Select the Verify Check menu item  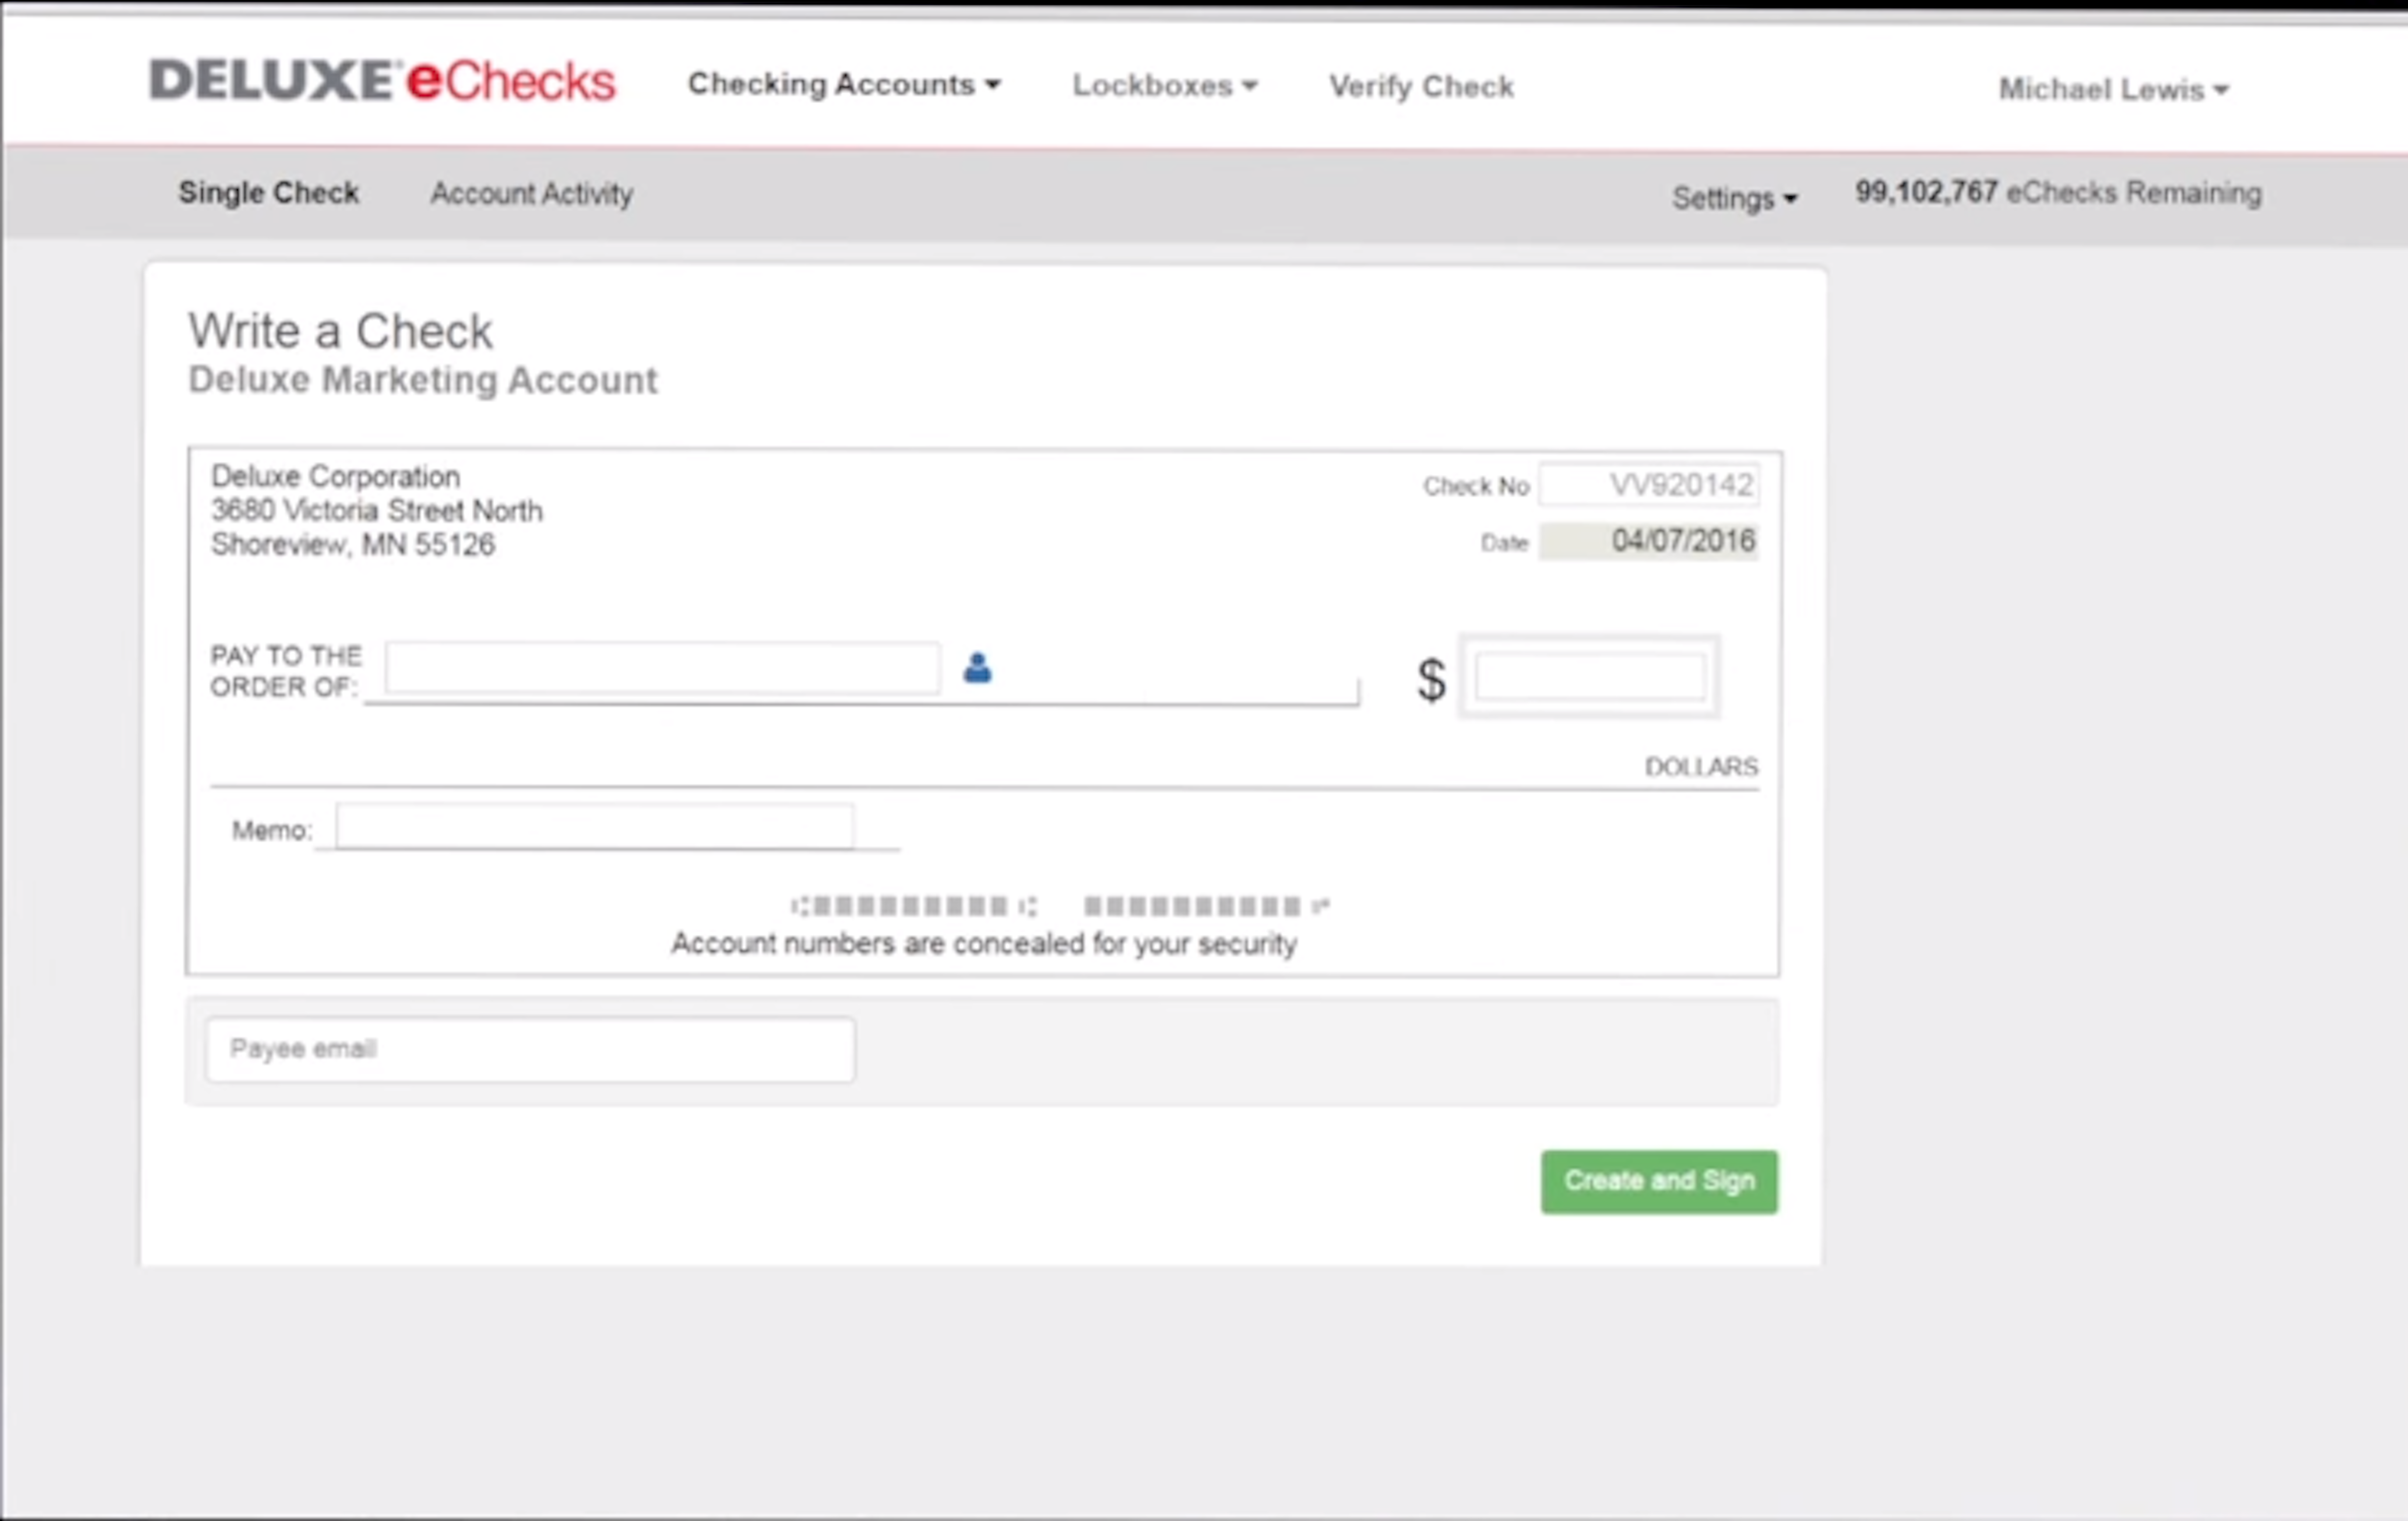click(1420, 86)
